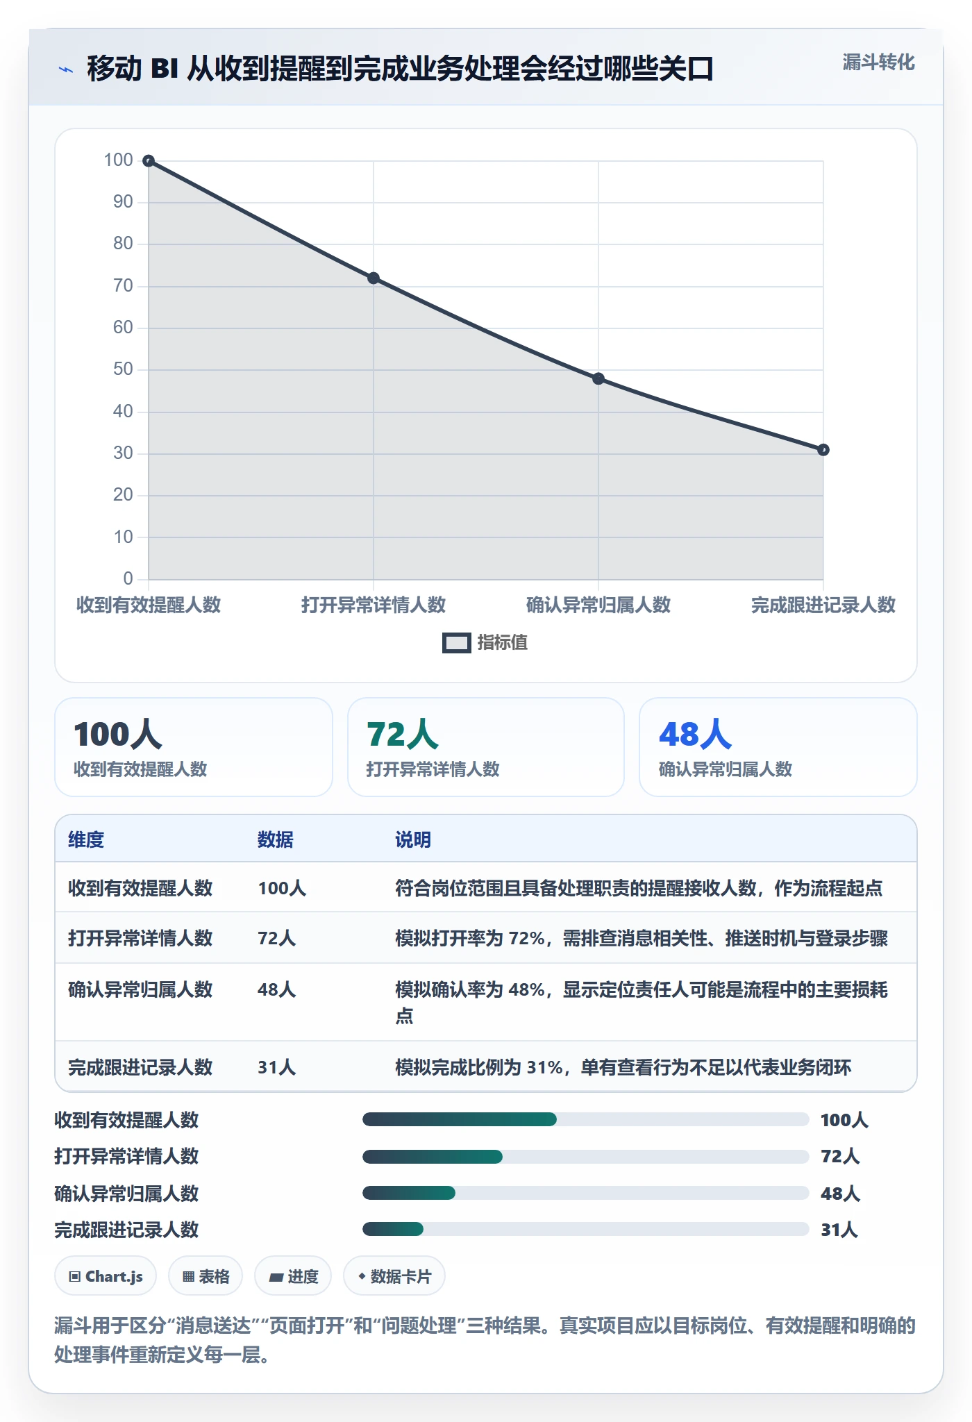Click the 确认异常归属人数 x-axis label

(598, 605)
